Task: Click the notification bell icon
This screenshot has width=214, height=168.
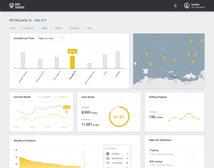Action: pyautogui.click(x=175, y=6)
